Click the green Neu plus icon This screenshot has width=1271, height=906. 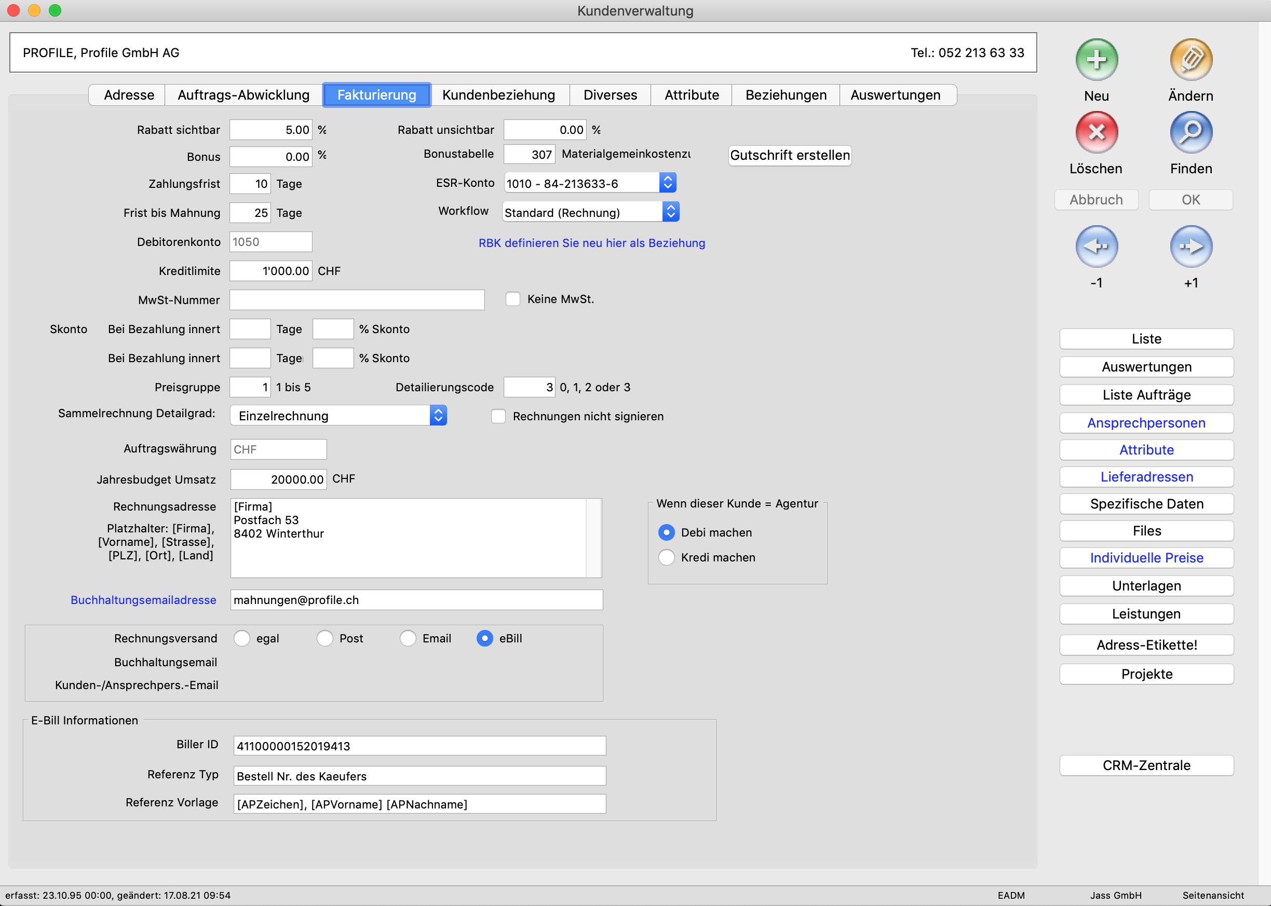(1096, 60)
